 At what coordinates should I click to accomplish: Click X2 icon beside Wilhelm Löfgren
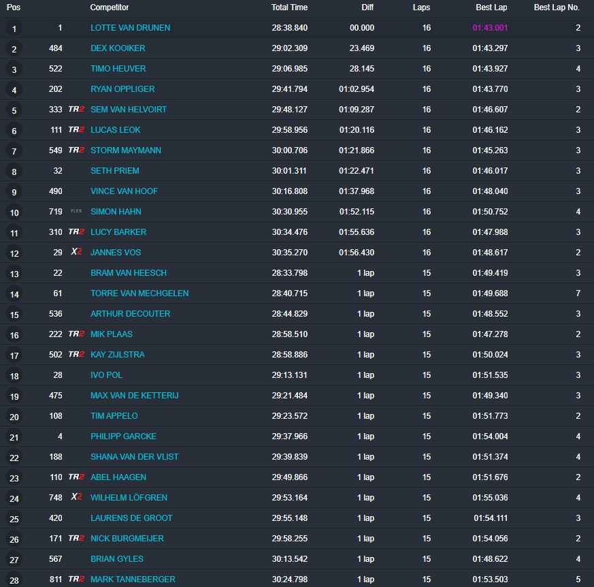point(76,498)
